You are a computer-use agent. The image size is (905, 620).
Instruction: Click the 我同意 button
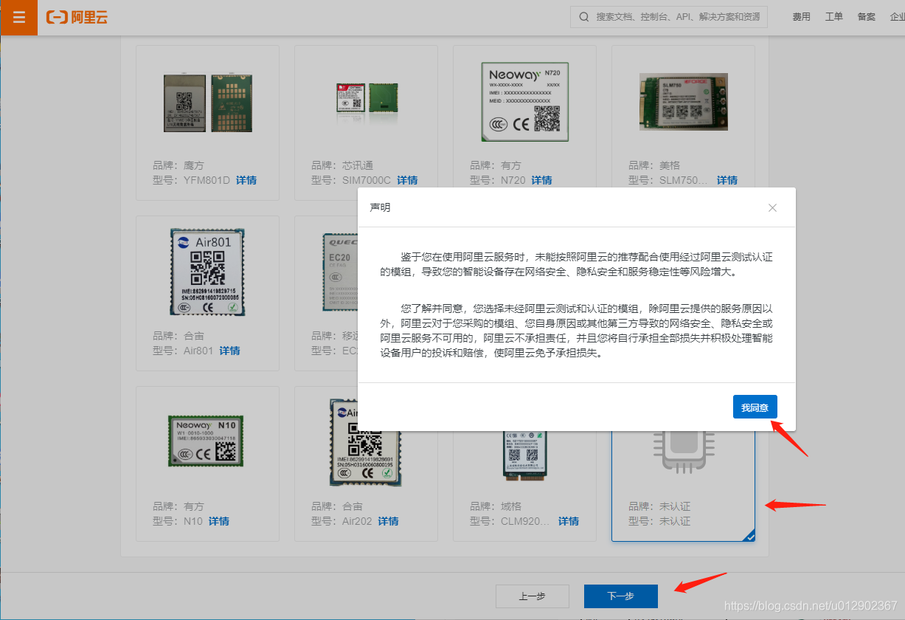[x=755, y=407]
